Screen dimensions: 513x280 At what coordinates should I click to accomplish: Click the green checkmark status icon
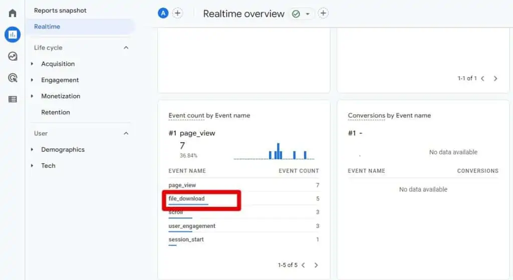click(296, 14)
